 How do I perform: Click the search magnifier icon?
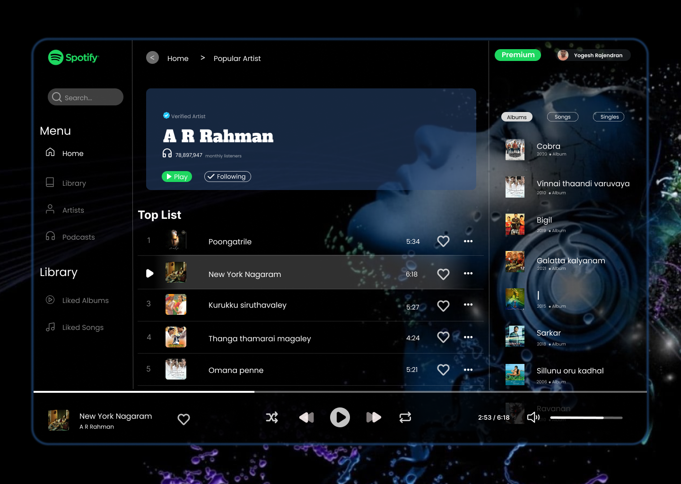point(57,97)
